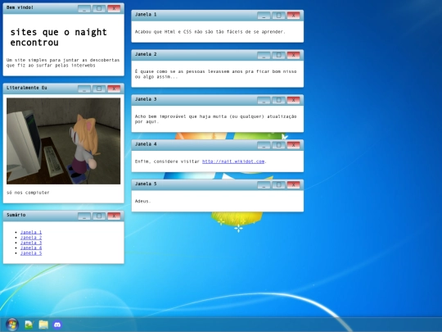Close the Janela 5 window

294,185
